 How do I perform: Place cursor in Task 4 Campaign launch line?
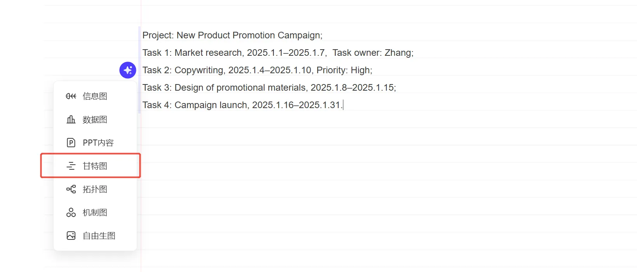(242, 105)
